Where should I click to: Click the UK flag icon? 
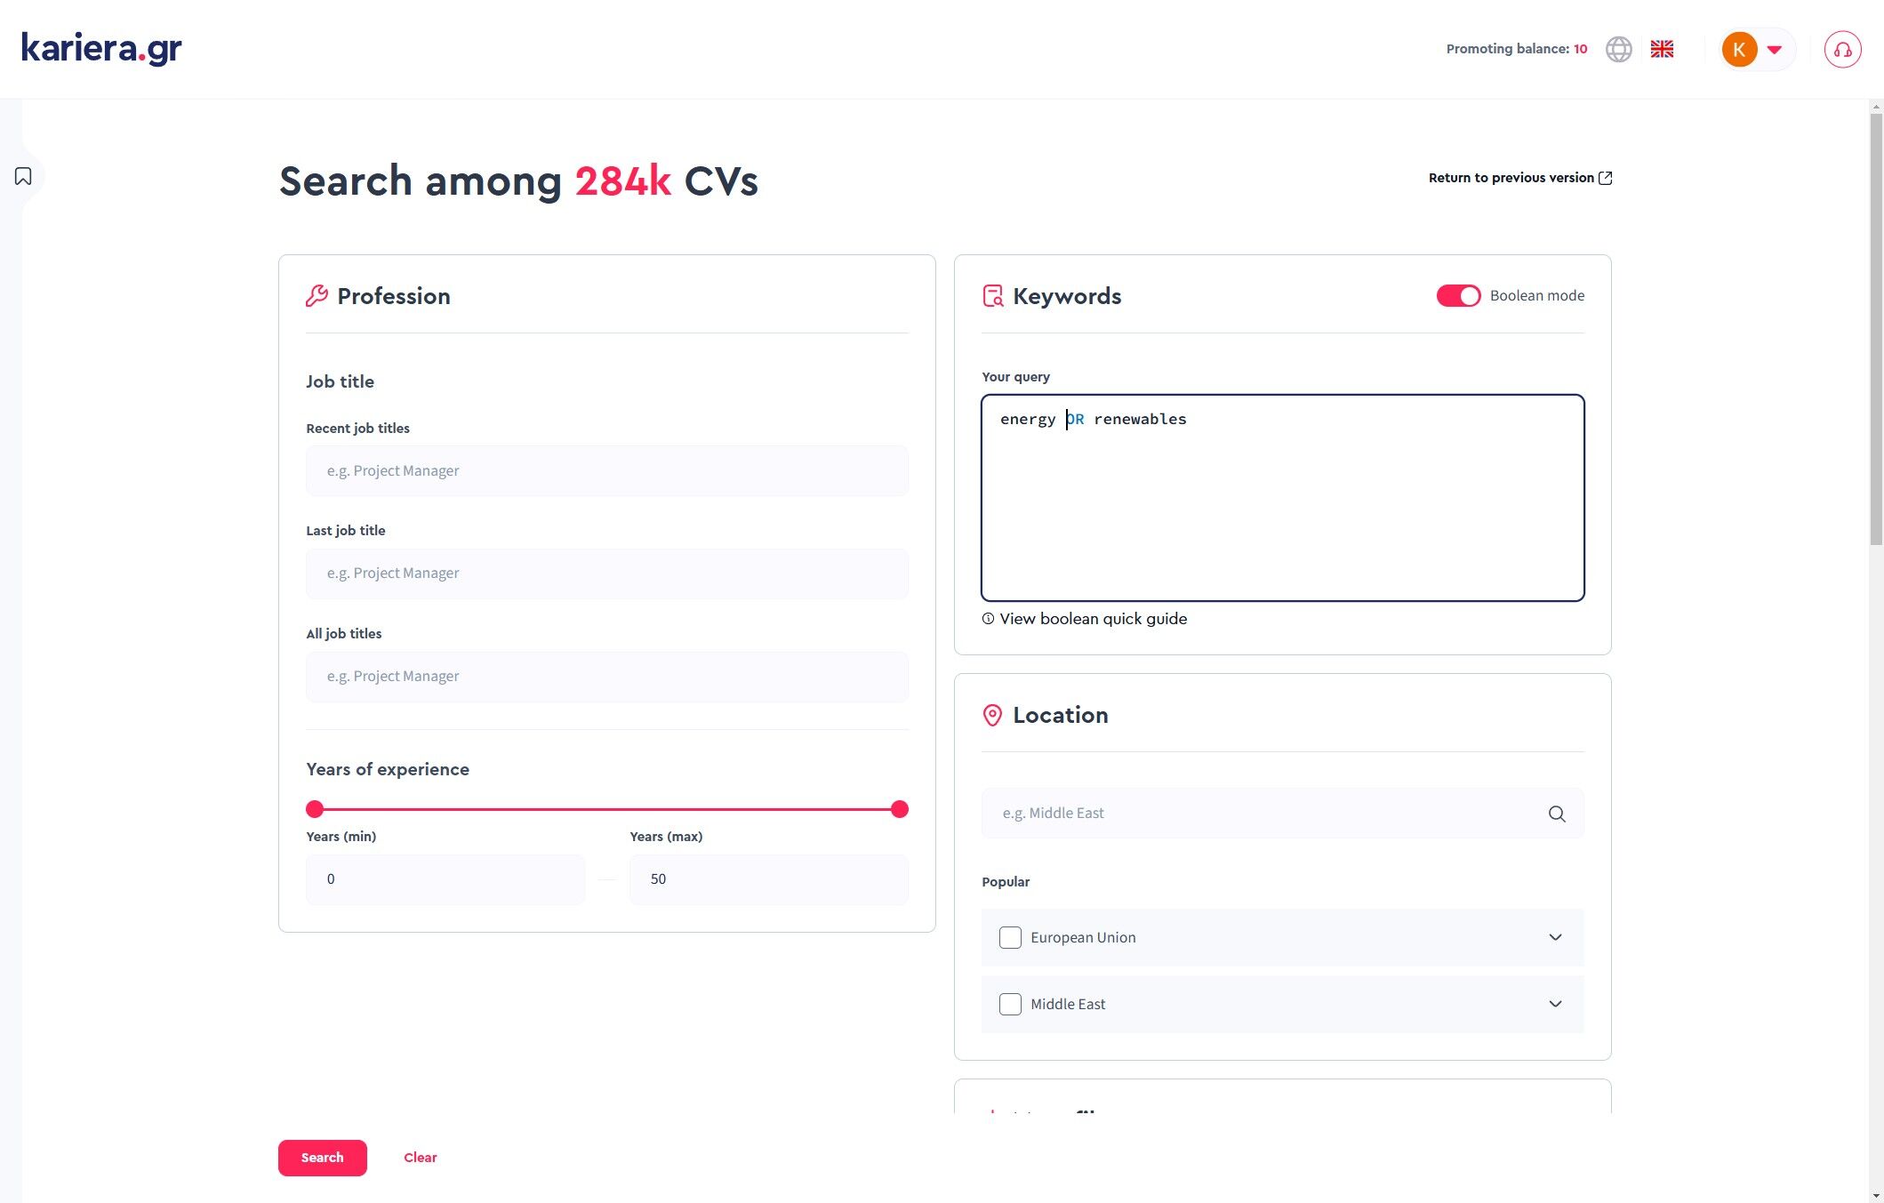click(1662, 49)
